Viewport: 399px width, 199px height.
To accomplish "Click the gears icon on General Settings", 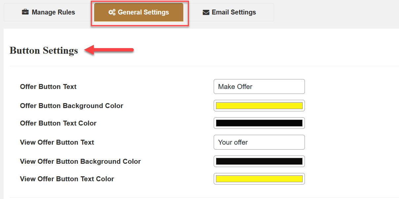I will [x=112, y=12].
